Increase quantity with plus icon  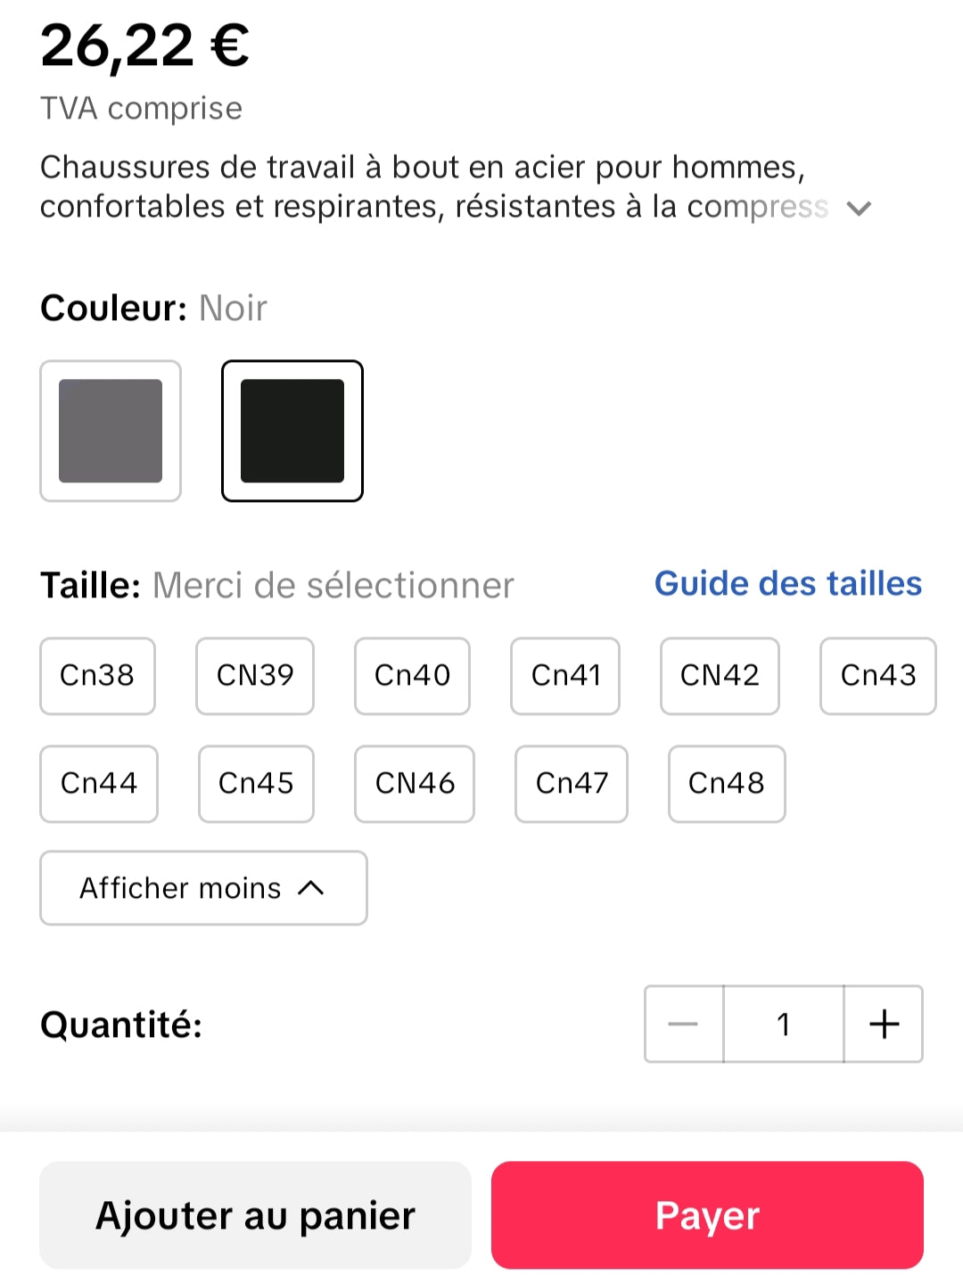(x=884, y=1024)
